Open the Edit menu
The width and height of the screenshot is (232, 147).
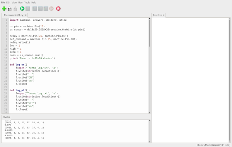coord(8,3)
